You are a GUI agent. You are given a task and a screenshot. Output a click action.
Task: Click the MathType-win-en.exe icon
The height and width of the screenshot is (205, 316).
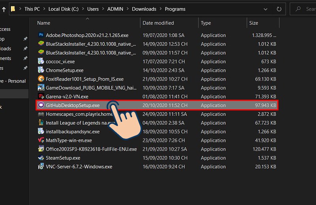[41, 140]
